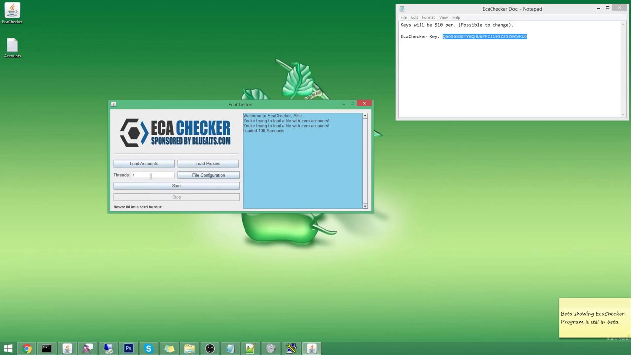Open Sticky Notes from the taskbar
Image resolution: width=631 pixels, height=355 pixels.
click(x=169, y=349)
